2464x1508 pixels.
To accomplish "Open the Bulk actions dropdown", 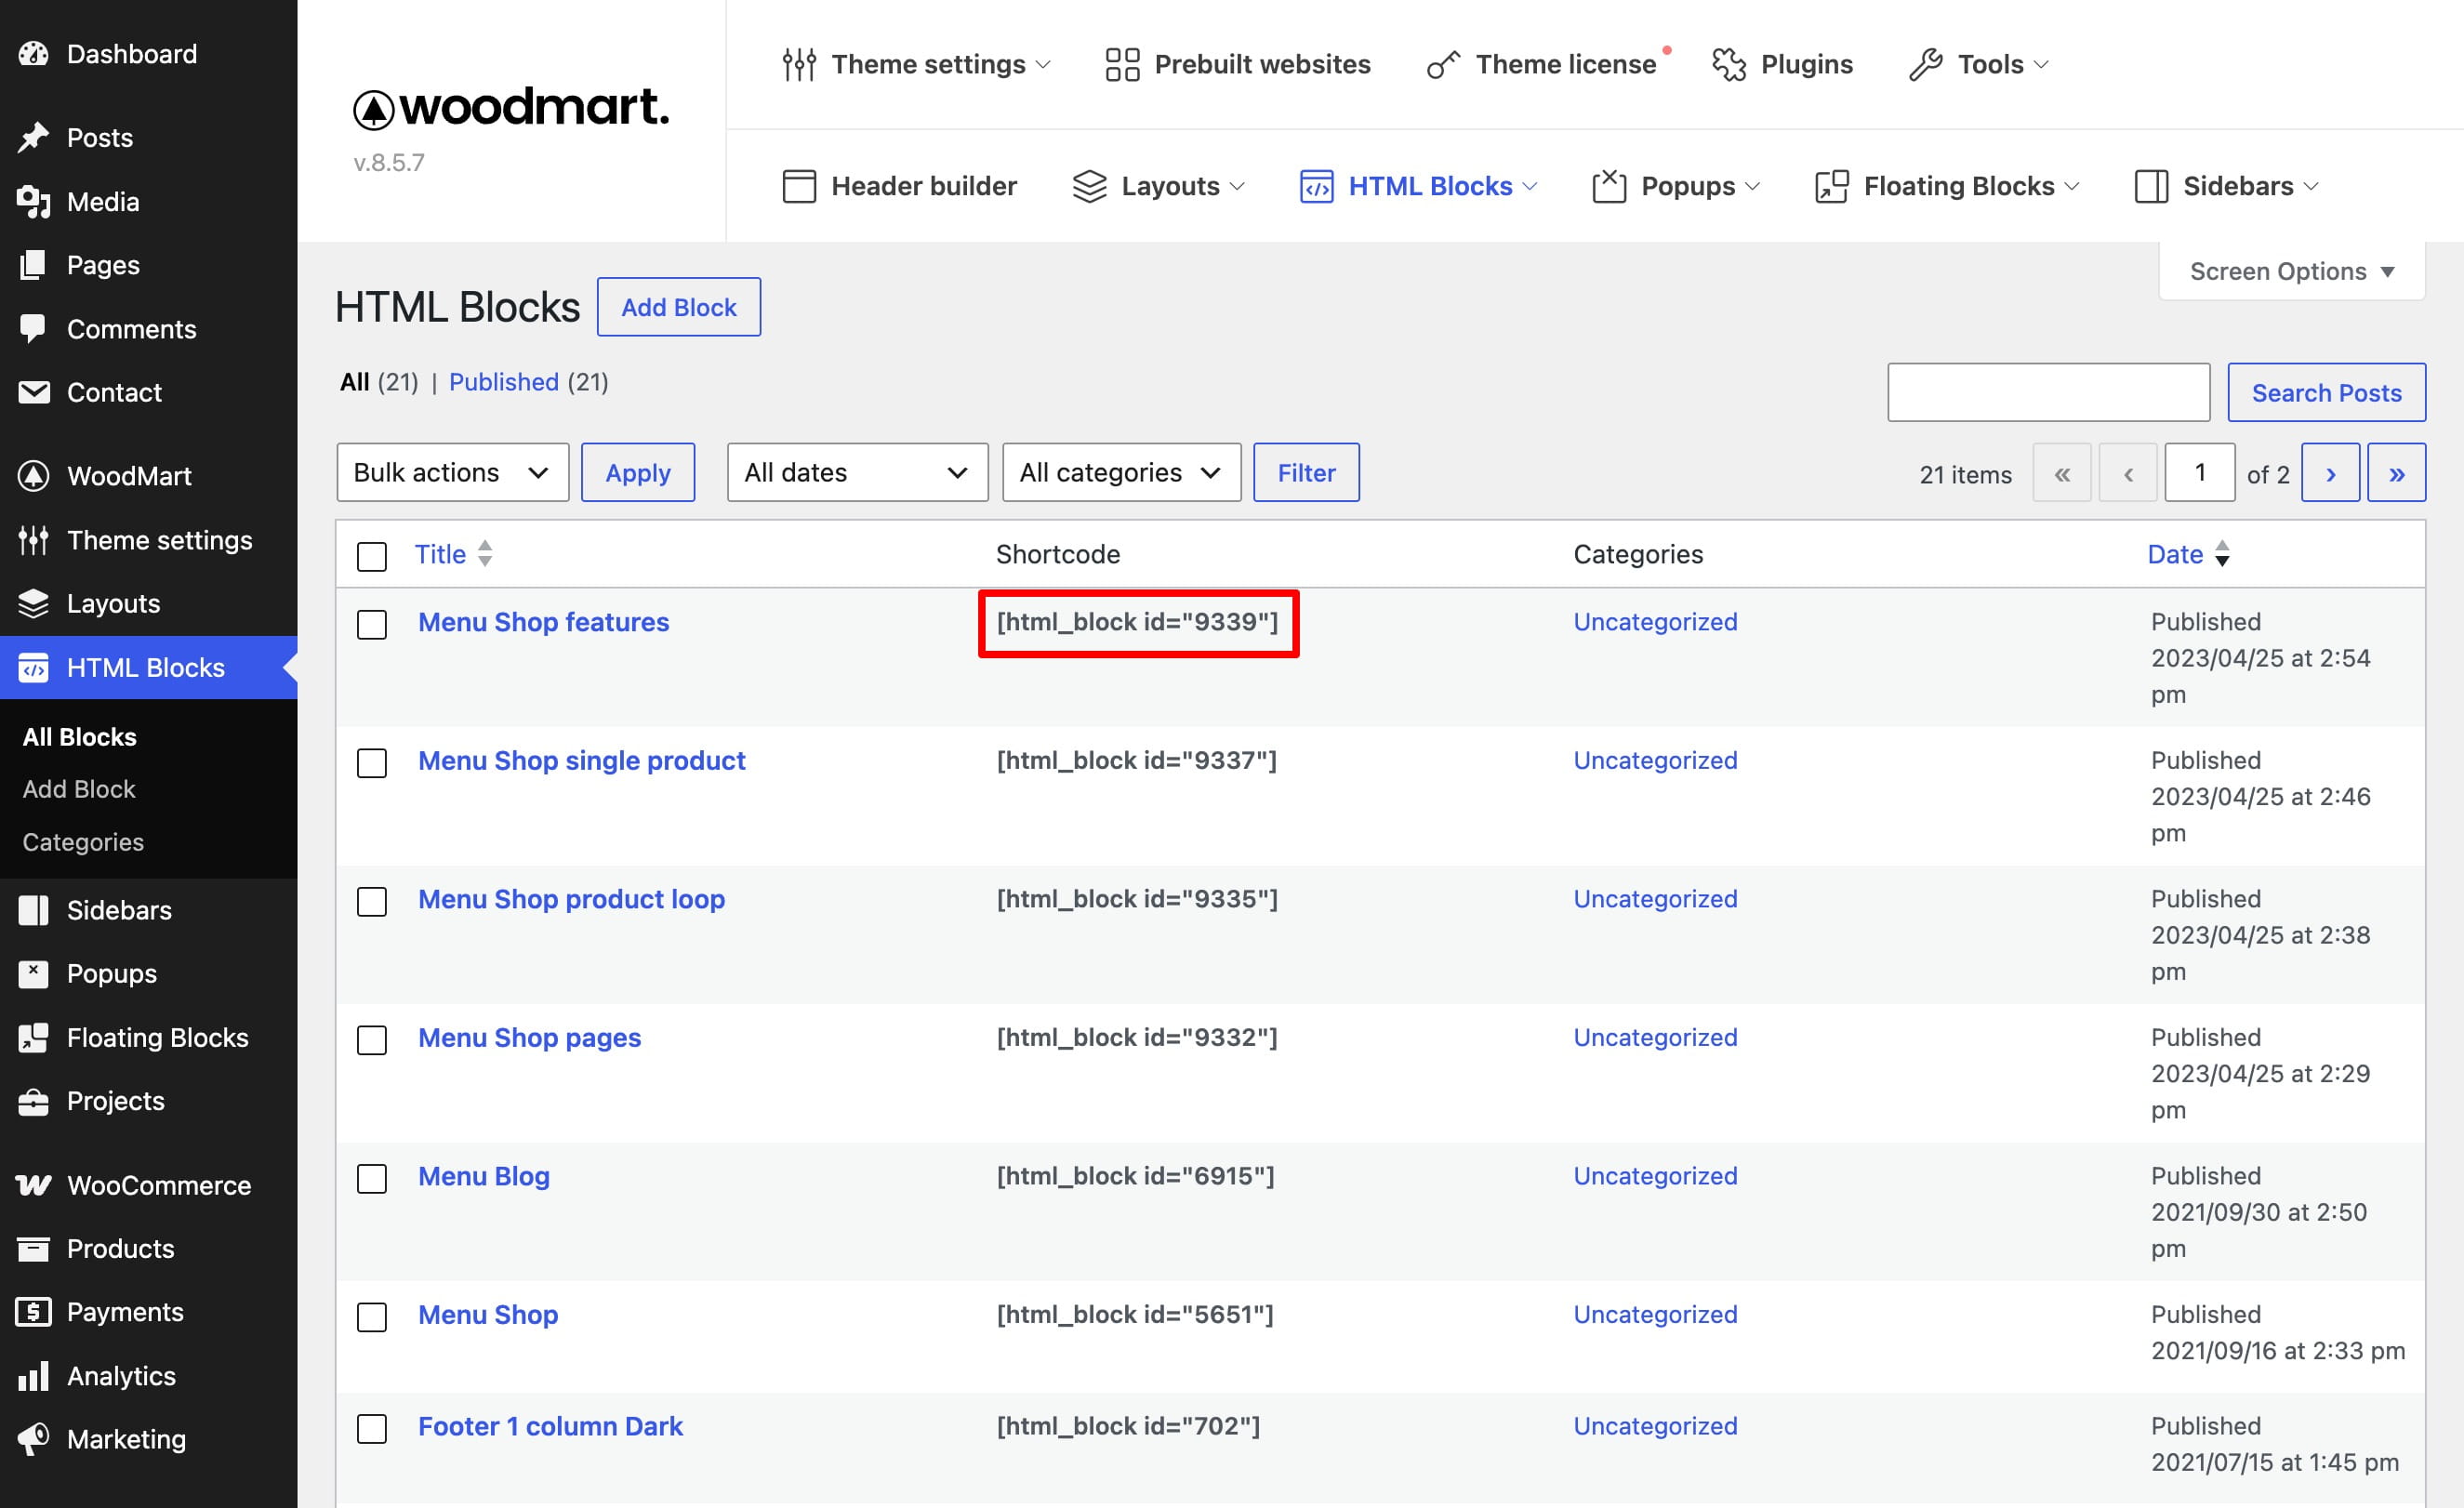I will click(x=453, y=472).
